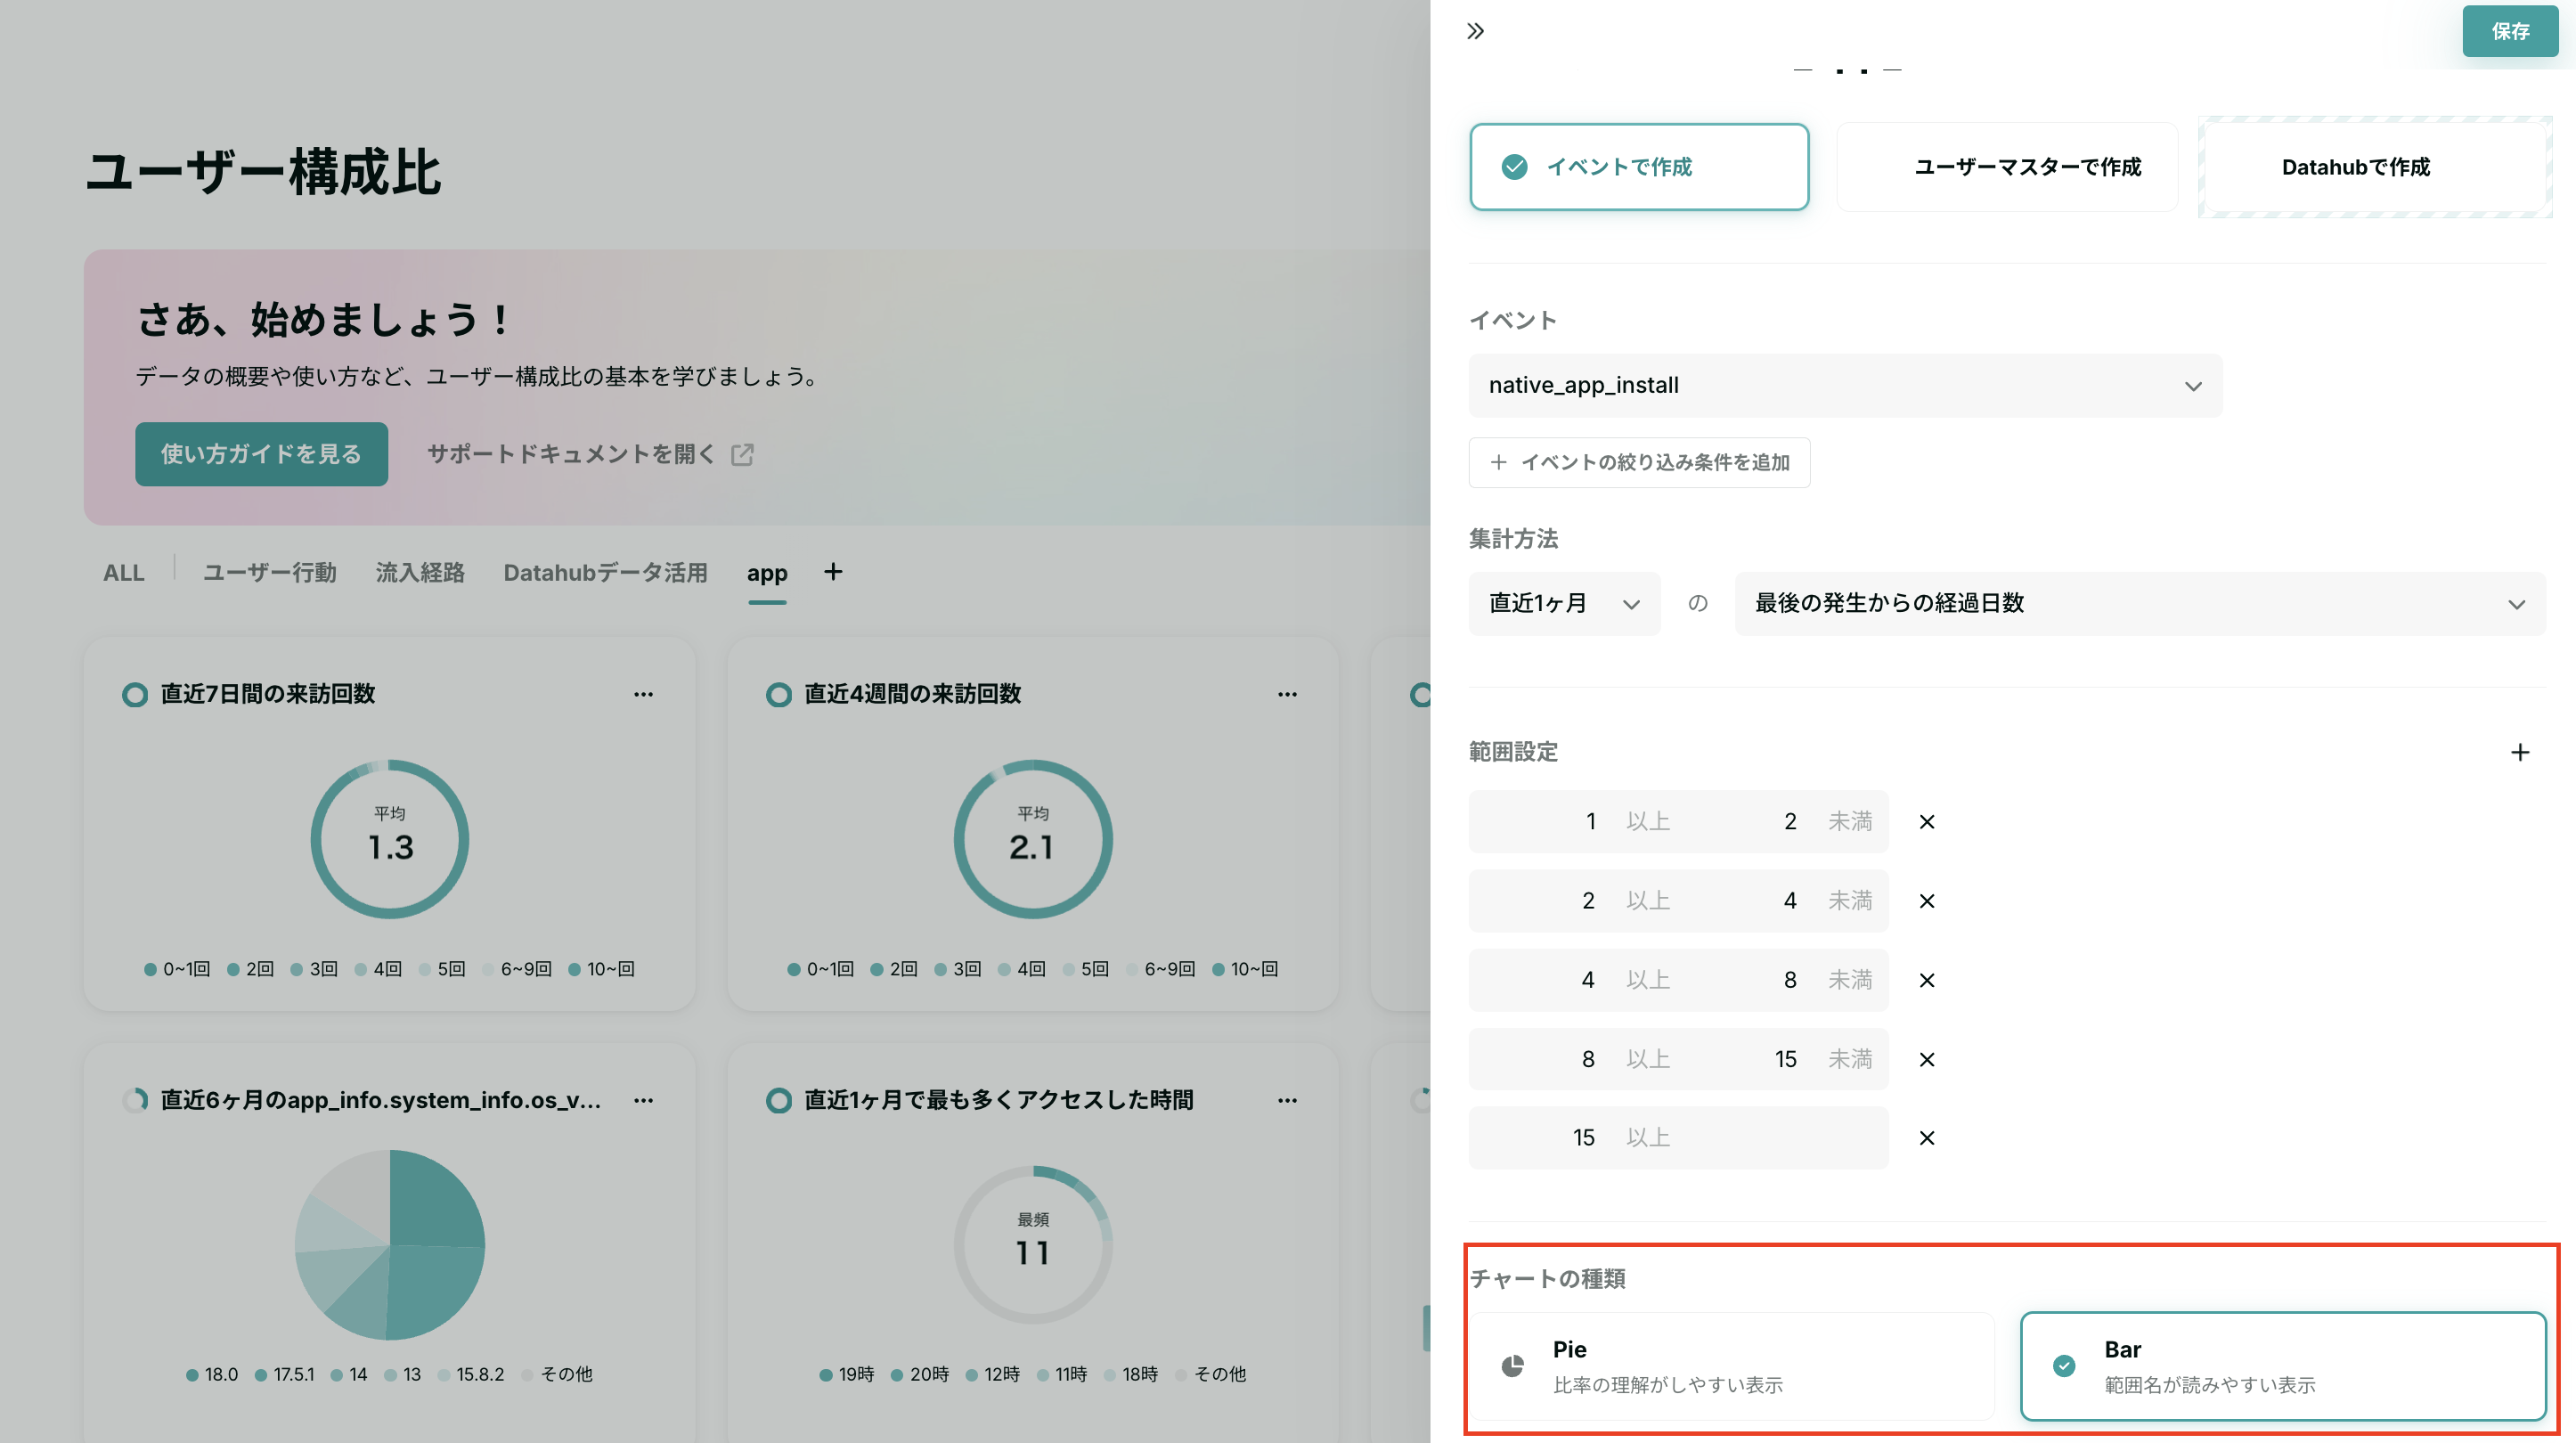Click 15.8.2 legend entry
The width and height of the screenshot is (2576, 1443).
(x=471, y=1375)
